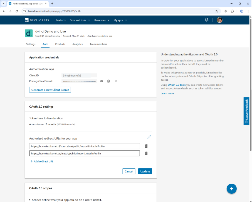Reload the page
The height and width of the screenshot is (202, 252).
[x=17, y=11]
